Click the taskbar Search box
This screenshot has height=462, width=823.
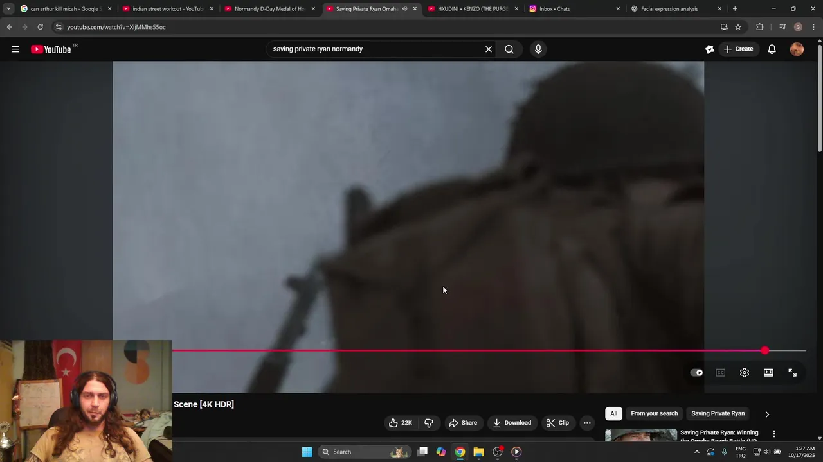click(x=365, y=452)
